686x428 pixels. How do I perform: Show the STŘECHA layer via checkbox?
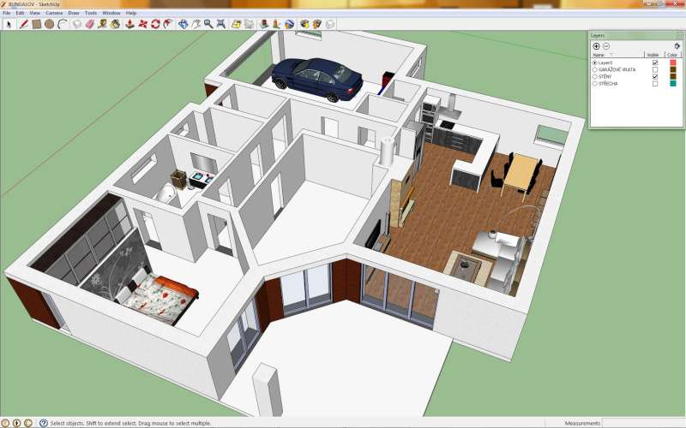tap(655, 84)
